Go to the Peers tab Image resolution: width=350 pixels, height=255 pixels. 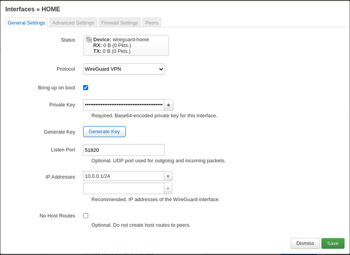[x=152, y=23]
